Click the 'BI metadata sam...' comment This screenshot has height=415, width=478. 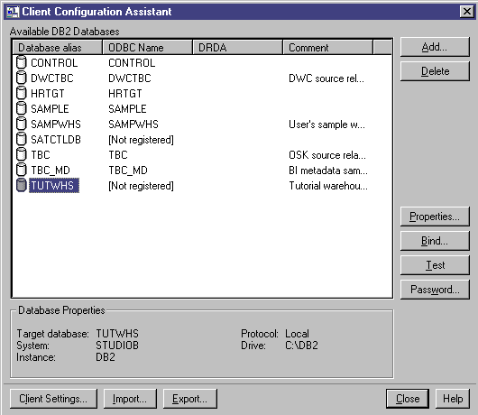pos(328,171)
